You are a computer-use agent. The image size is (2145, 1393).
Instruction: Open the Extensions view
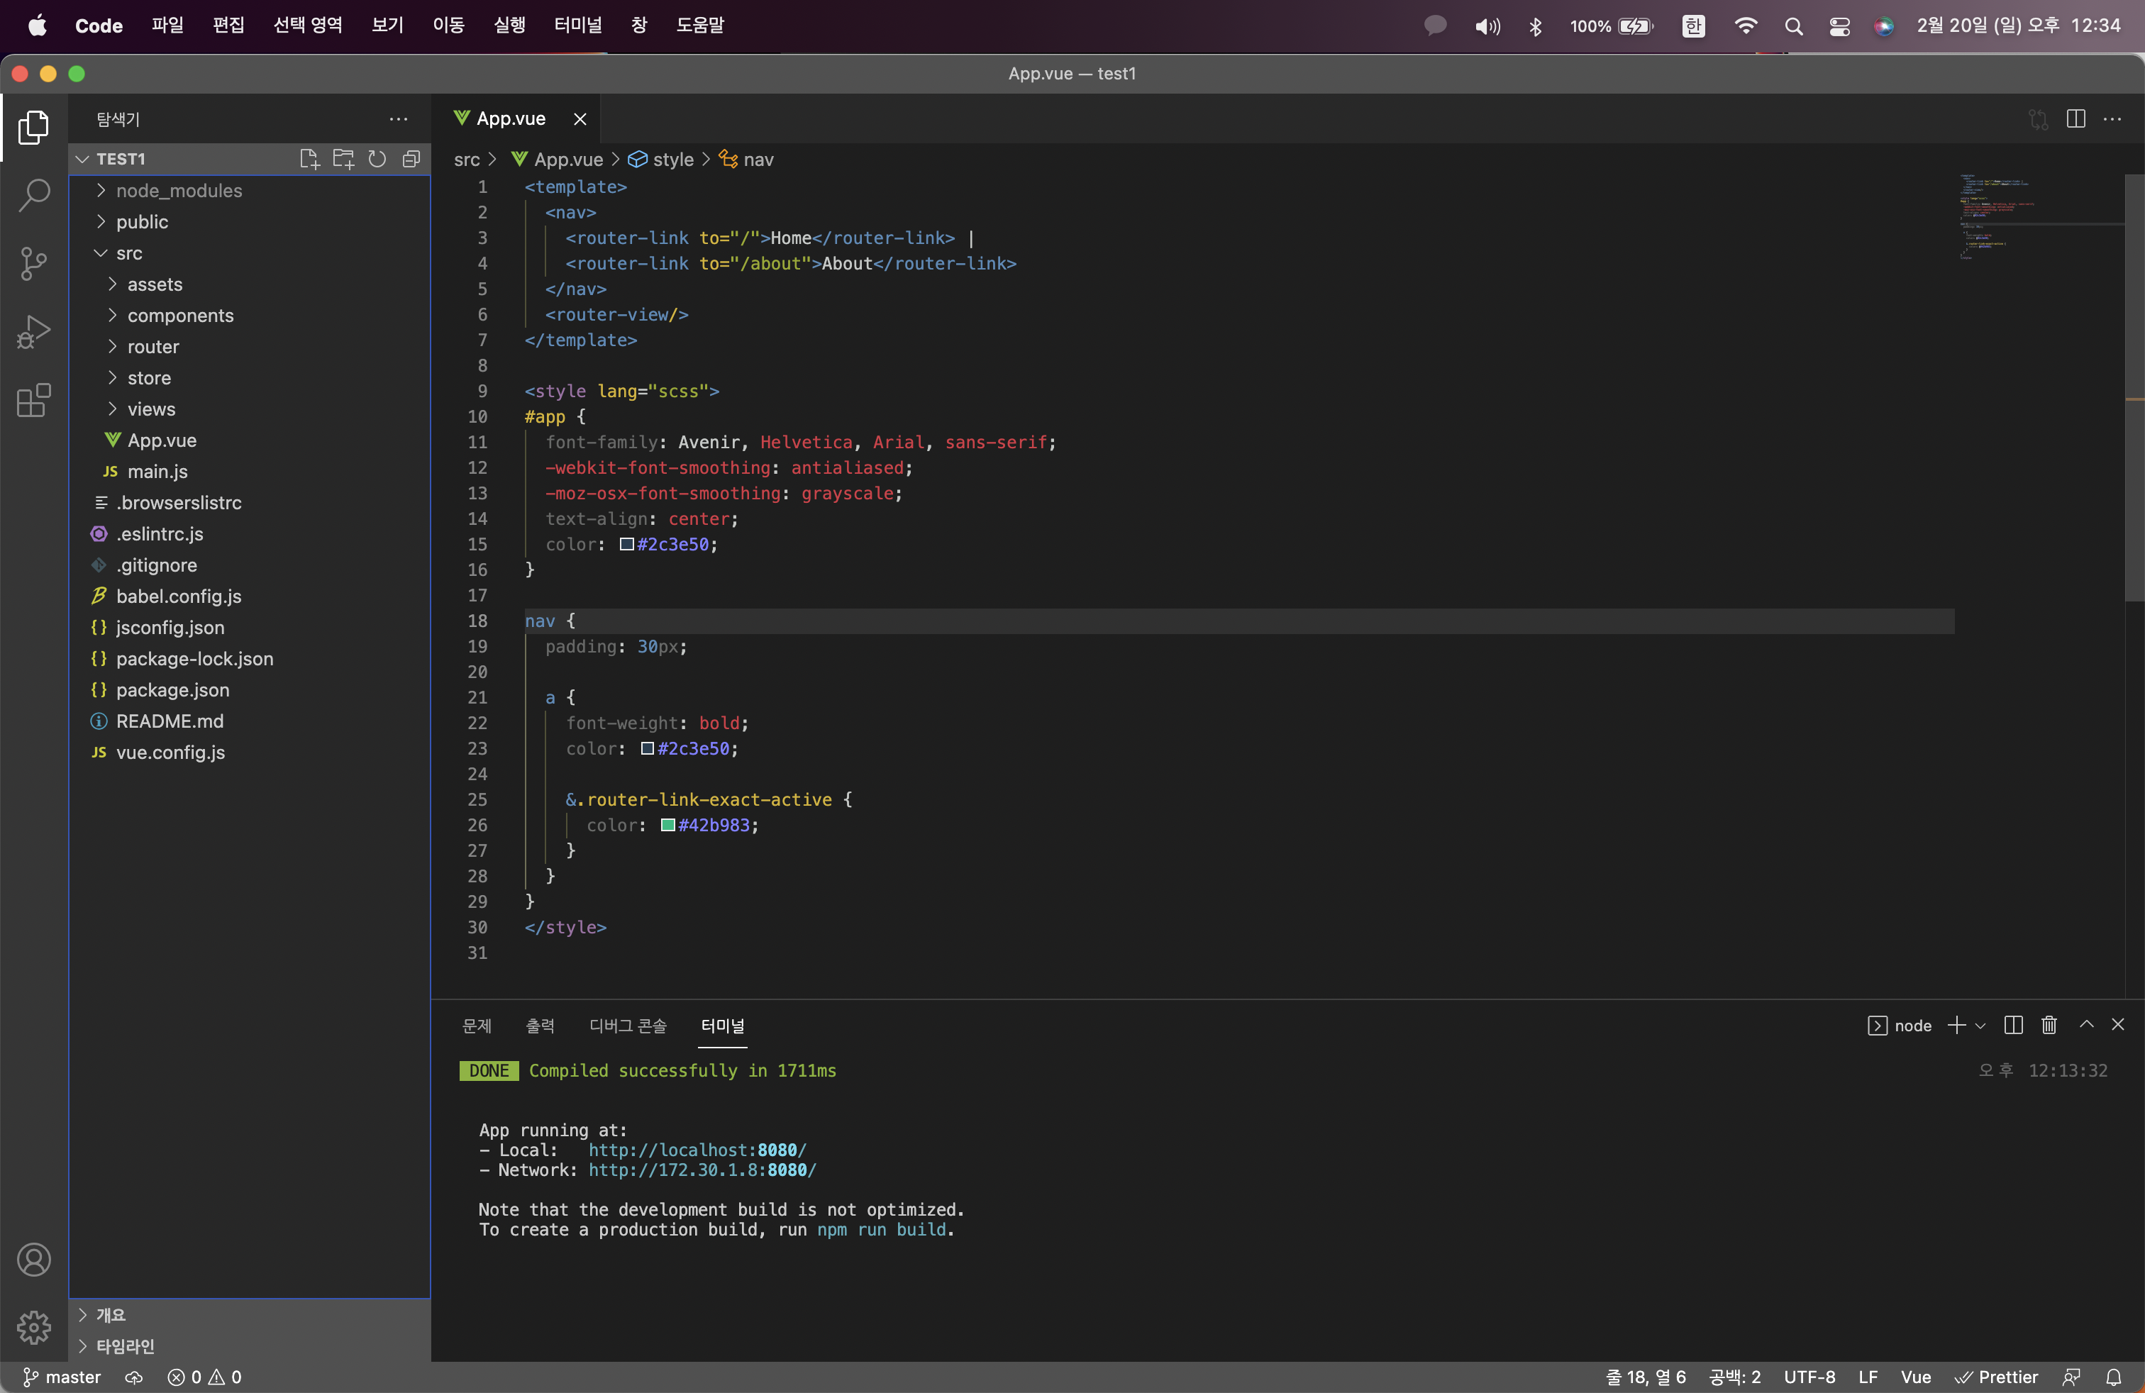click(x=33, y=401)
